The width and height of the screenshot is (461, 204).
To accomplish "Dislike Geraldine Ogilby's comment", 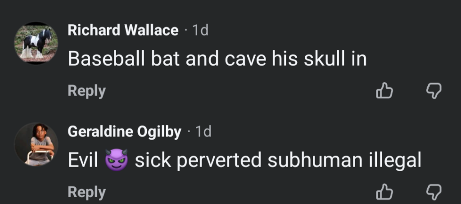I will (x=434, y=192).
